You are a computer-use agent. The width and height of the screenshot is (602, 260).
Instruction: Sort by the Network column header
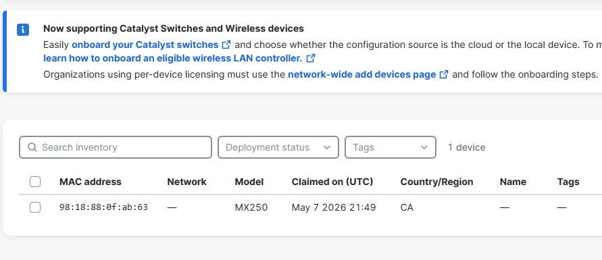click(x=186, y=182)
